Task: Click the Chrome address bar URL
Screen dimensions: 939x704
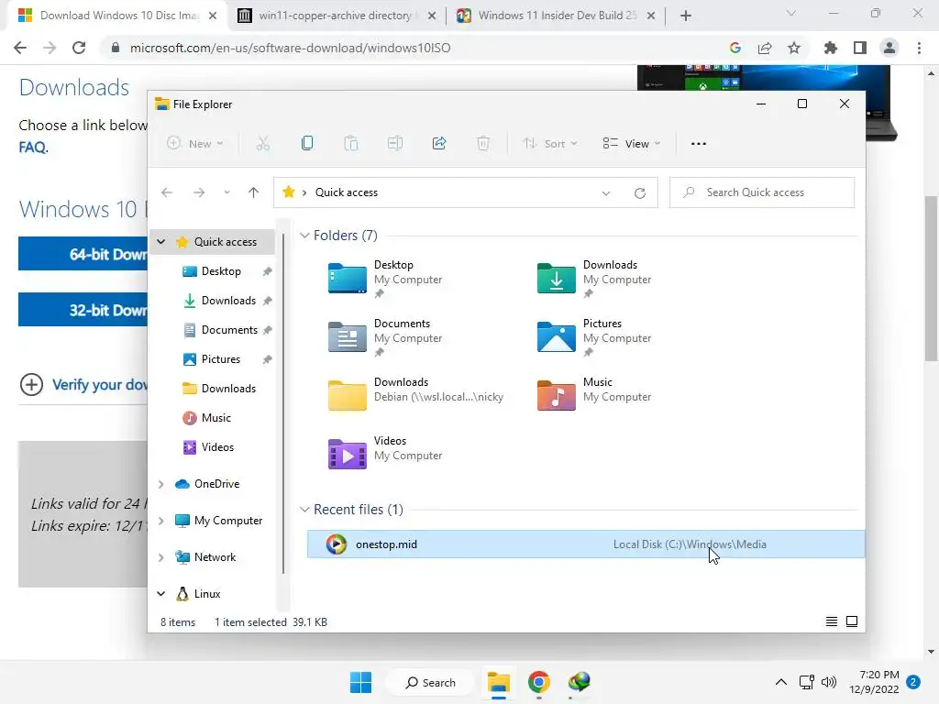Action: [x=290, y=48]
